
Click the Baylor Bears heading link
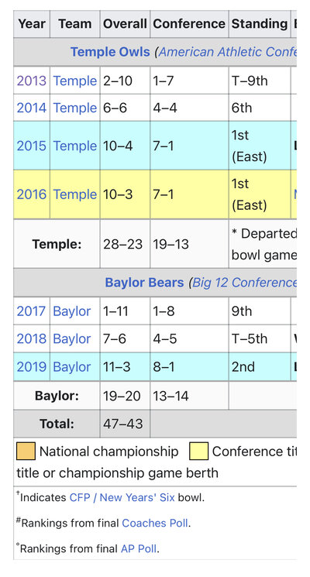(x=144, y=283)
